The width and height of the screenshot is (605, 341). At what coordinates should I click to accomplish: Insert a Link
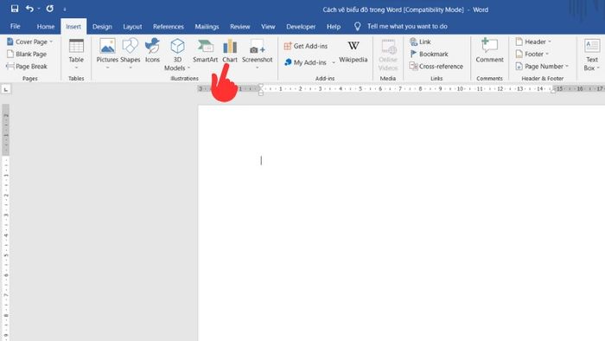(x=420, y=42)
